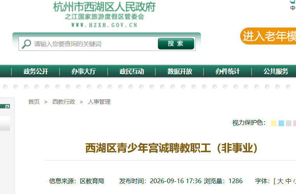The height and width of the screenshot is (194, 296).
Task: Open the 西教行政 breadcrumb link
Action: 64,102
